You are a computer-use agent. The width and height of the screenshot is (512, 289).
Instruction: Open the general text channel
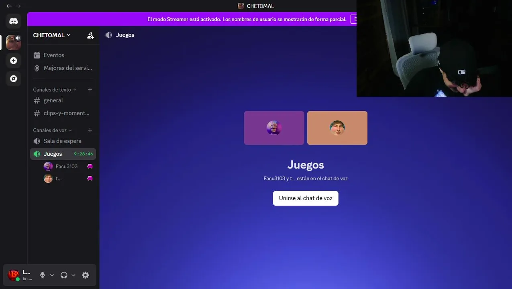coord(63,100)
